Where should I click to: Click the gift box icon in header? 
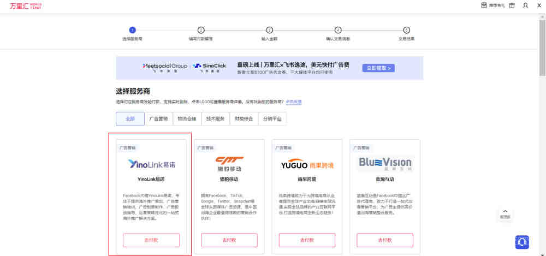[512, 5]
